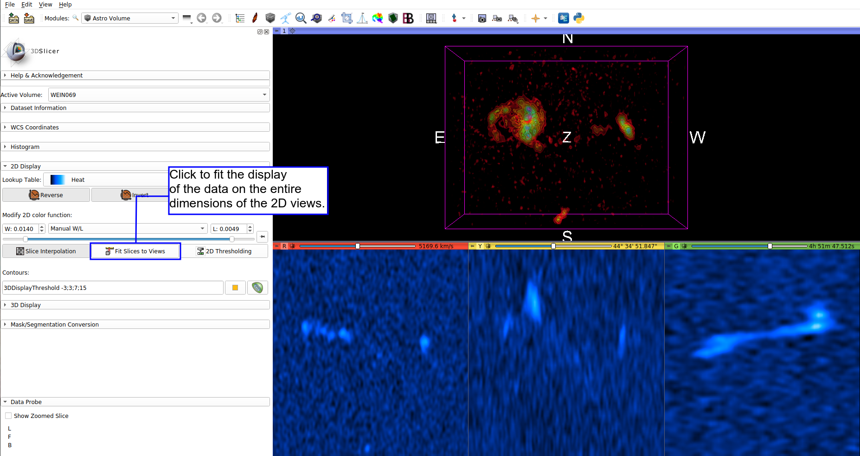The image size is (860, 456).
Task: Toggle Slice Interpolation button
Action: (x=46, y=251)
